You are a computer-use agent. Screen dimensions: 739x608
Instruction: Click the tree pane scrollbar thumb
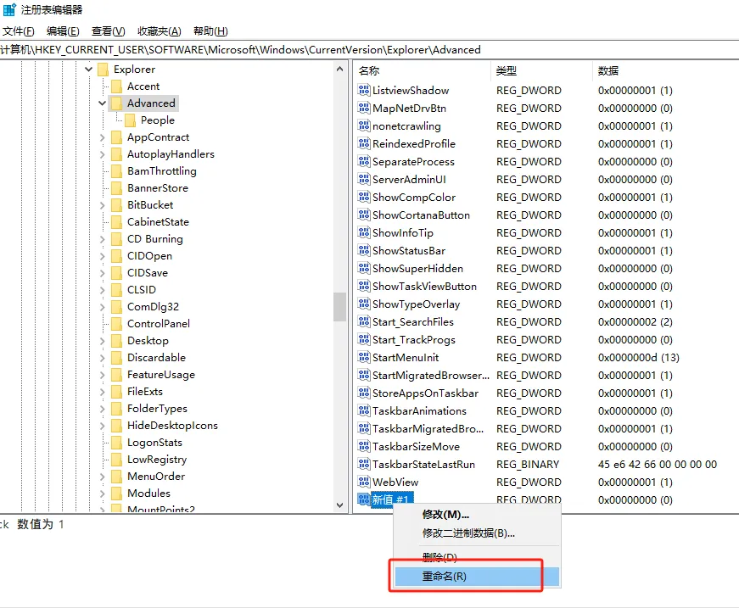(x=340, y=307)
